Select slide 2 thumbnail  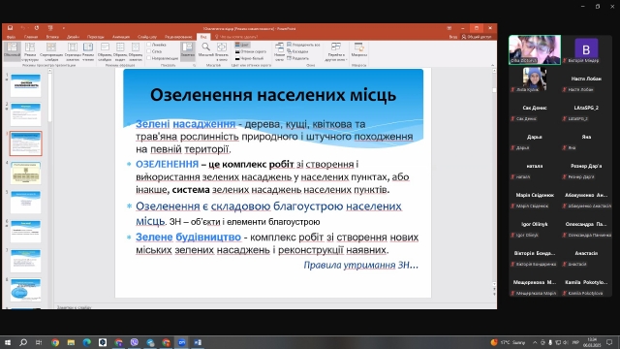pyautogui.click(x=26, y=114)
